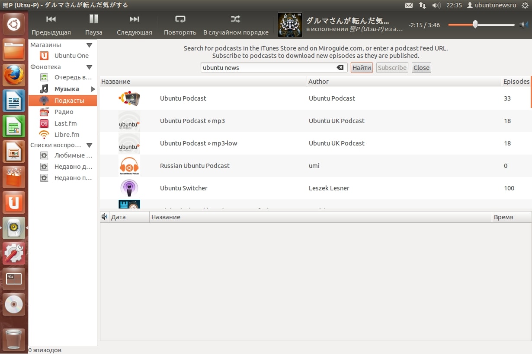Image resolution: width=532 pixels, height=354 pixels.
Task: Select Ubuntu Podcast » mp3-low row
Action: pyautogui.click(x=315, y=143)
